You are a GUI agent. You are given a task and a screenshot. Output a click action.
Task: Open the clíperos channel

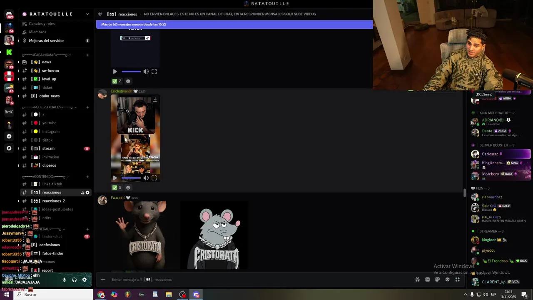tap(56, 165)
